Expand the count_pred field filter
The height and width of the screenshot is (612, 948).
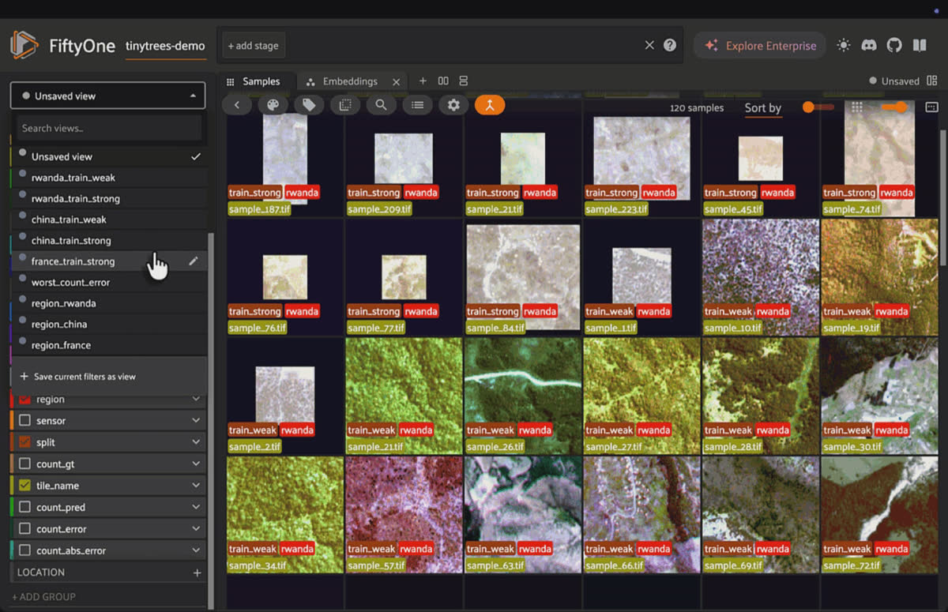pos(196,508)
